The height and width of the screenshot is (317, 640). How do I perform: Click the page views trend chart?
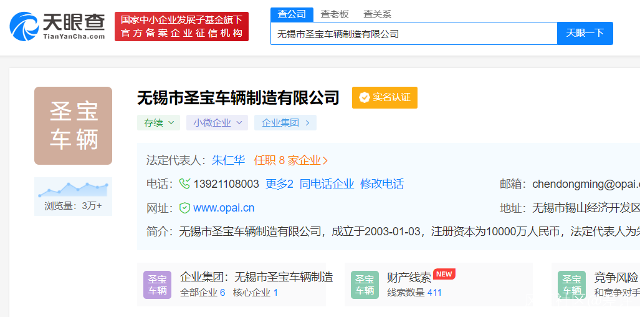73,190
